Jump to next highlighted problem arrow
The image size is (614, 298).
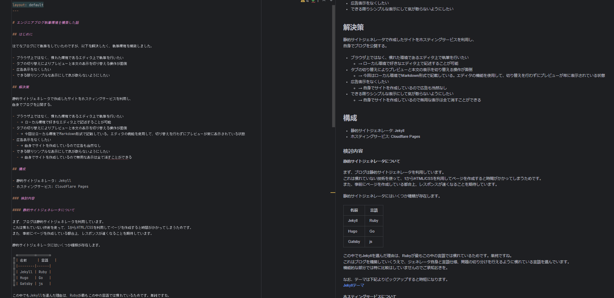[x=331, y=1]
